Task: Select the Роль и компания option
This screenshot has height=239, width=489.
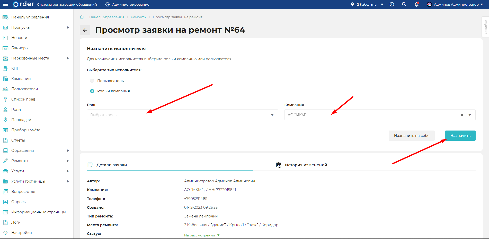Action: pos(92,91)
